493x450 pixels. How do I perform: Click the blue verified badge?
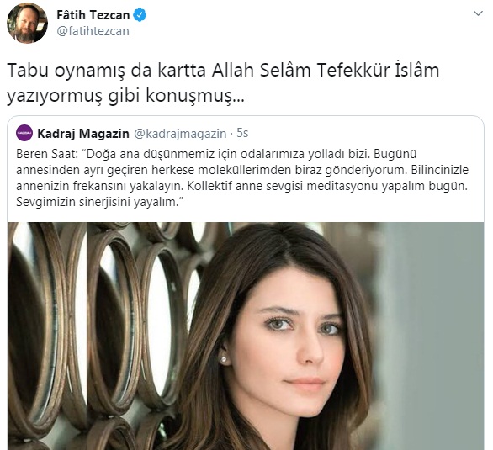click(x=140, y=15)
